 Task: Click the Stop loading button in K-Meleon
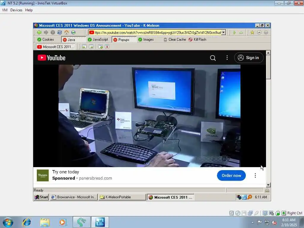tap(53, 32)
